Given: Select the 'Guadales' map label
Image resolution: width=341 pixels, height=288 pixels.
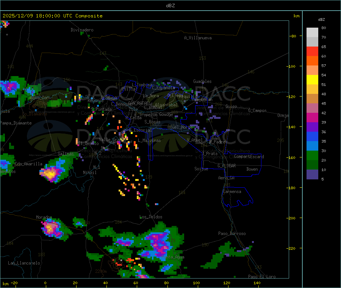Looking at the screenshot, I should 202,81.
